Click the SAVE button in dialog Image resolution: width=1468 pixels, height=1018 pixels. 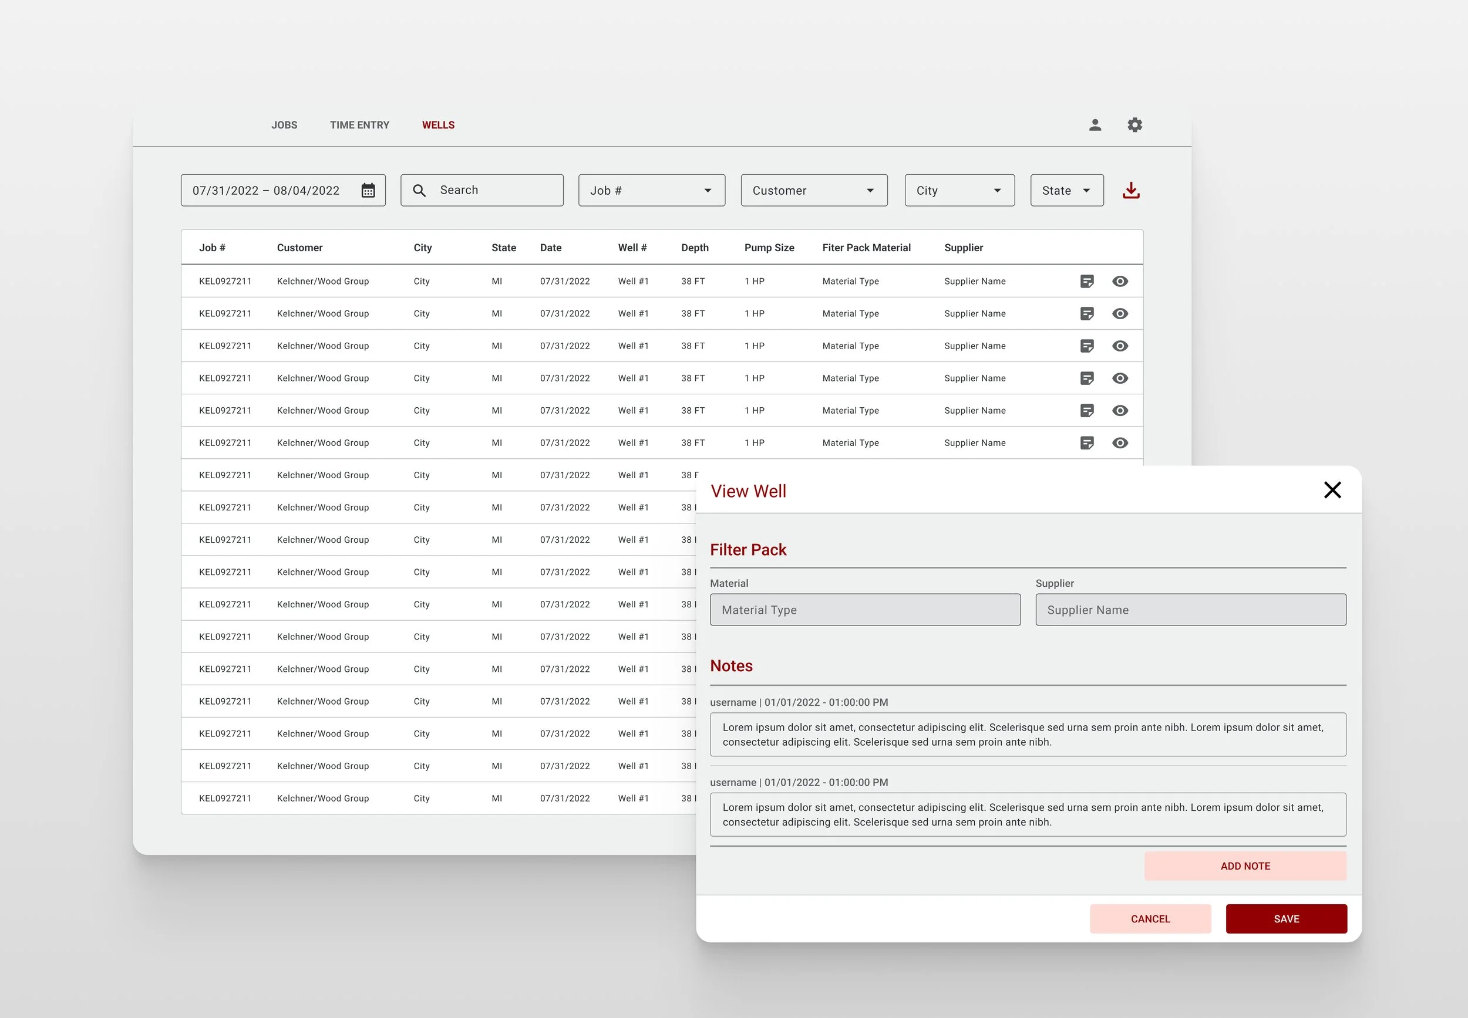pyautogui.click(x=1285, y=918)
